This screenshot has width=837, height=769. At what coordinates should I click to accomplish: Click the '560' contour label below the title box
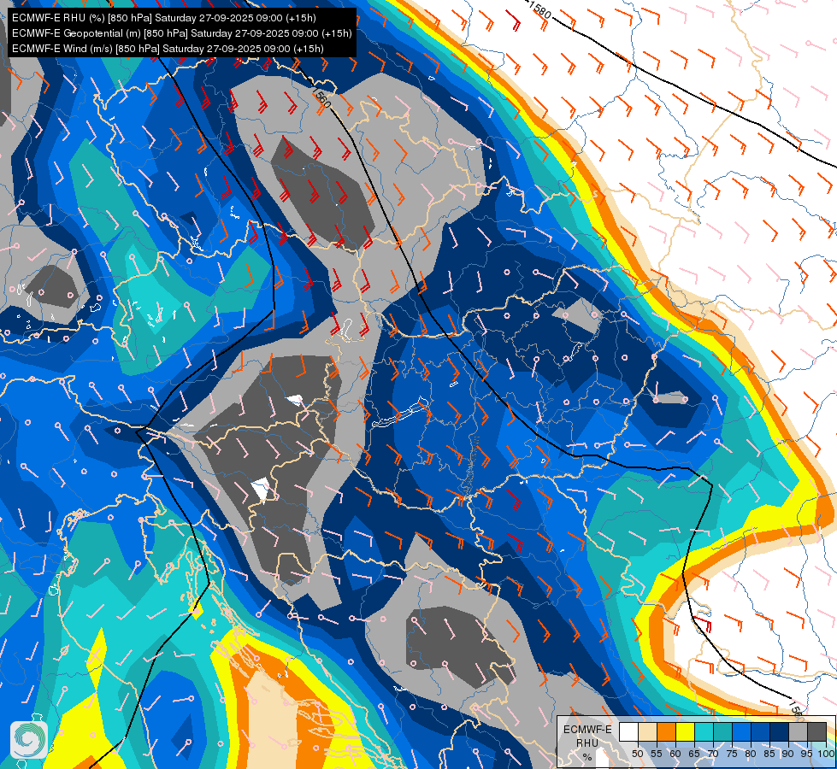coord(321,96)
